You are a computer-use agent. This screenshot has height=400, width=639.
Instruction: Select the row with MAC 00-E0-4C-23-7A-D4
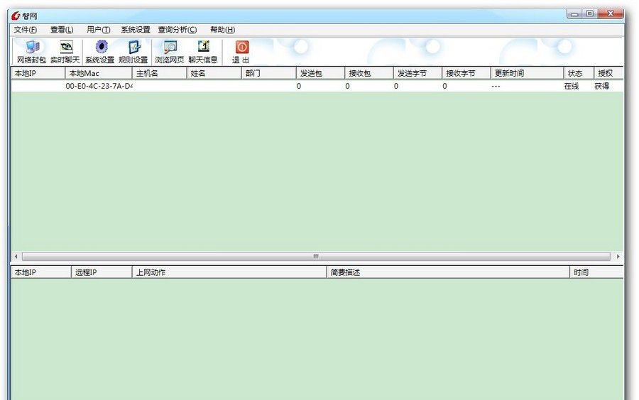pyautogui.click(x=317, y=86)
